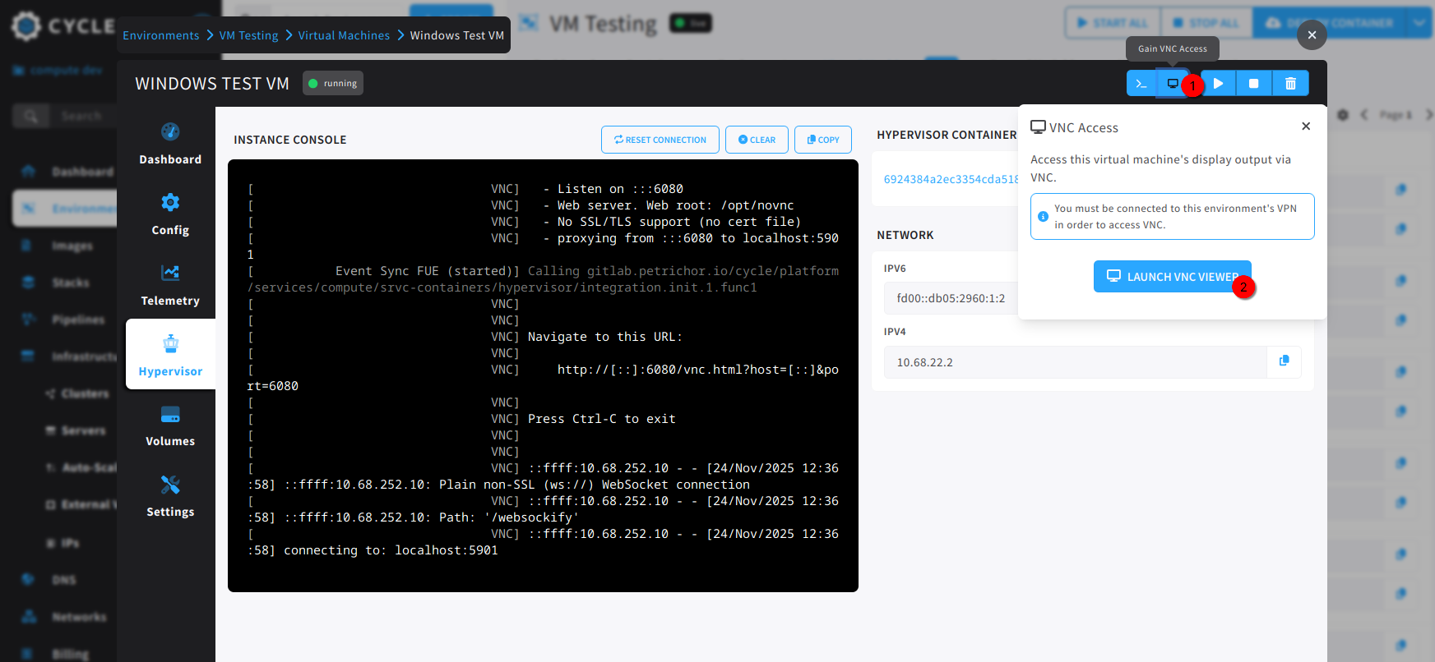1435x662 pixels.
Task: Click the Cycle logo in background sidebar
Action: click(x=62, y=26)
